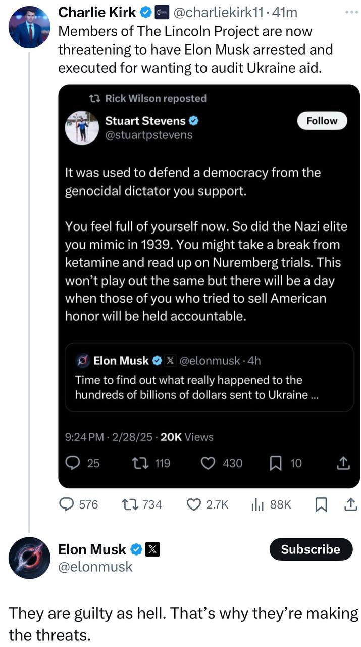Screen dimensions: 361x647
Task: Follow Stuart Stevens
Action: [x=322, y=121]
